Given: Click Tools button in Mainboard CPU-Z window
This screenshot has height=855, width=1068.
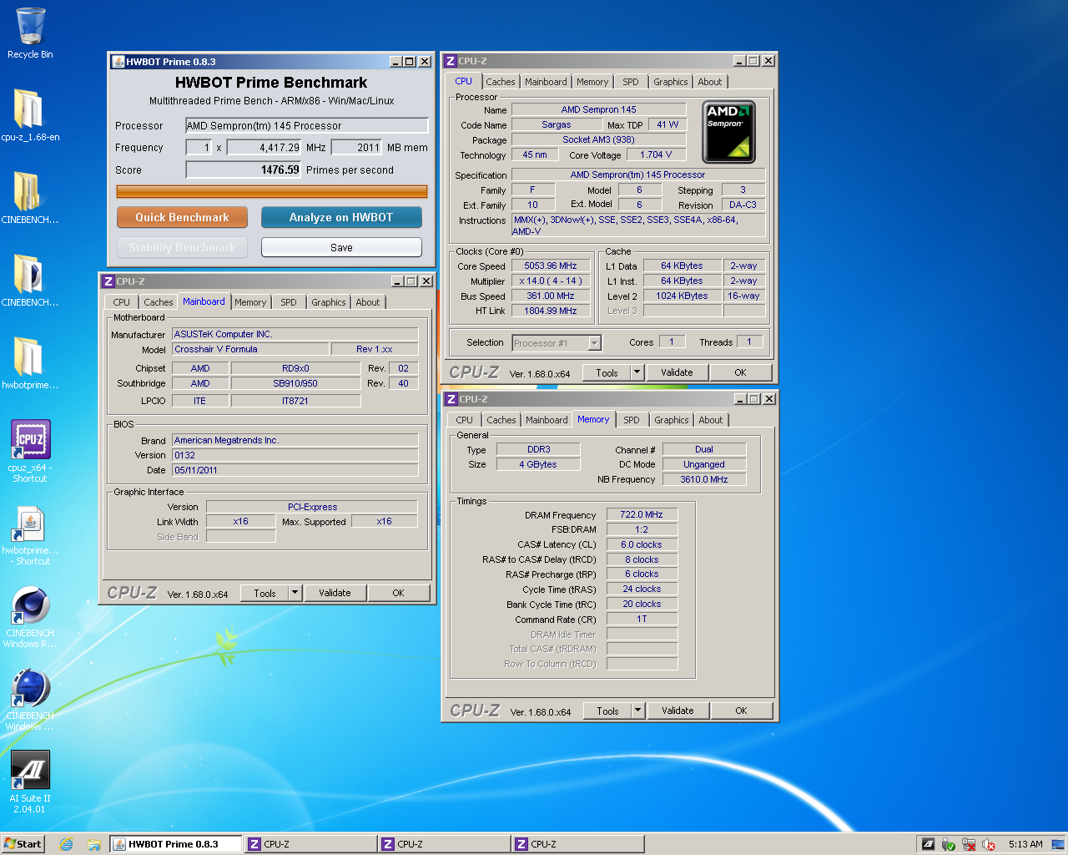Looking at the screenshot, I should coord(264,593).
